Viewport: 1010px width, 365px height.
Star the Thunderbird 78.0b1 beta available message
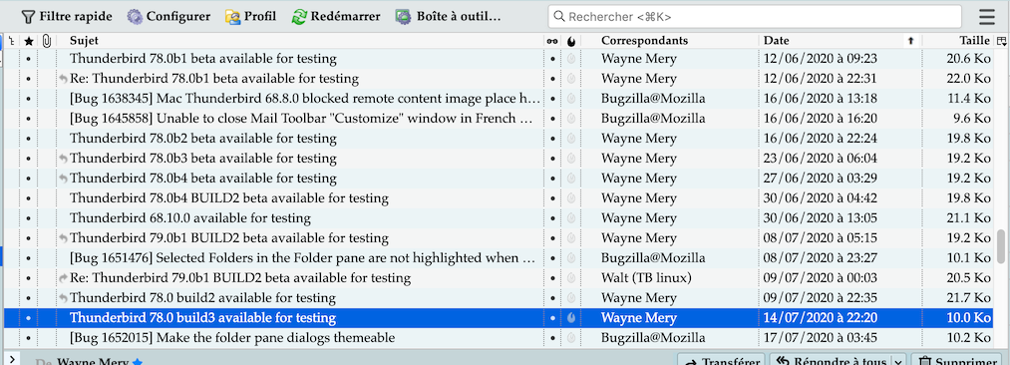pos(28,59)
